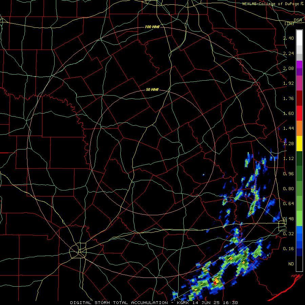Select the 1.76 scale value
305x305 pixels.
pos(288,98)
